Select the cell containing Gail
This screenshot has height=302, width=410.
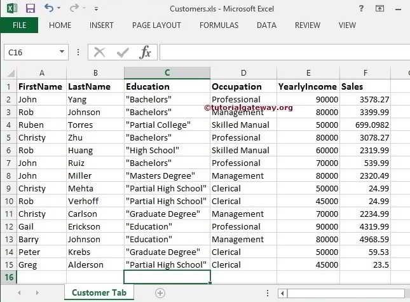[42, 227]
